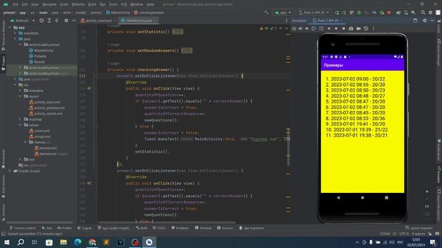Expand the mipmap folder
442x248 pixels.
(20, 119)
